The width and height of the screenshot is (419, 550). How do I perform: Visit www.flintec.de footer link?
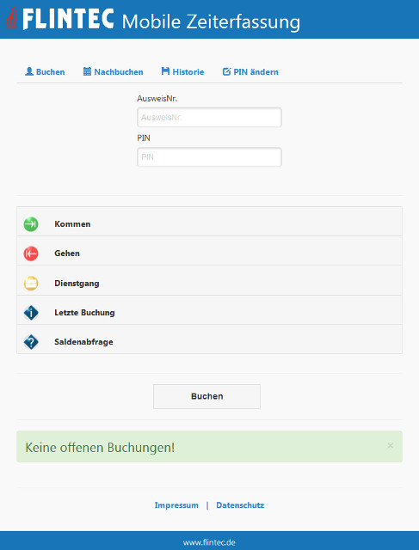coord(209,542)
